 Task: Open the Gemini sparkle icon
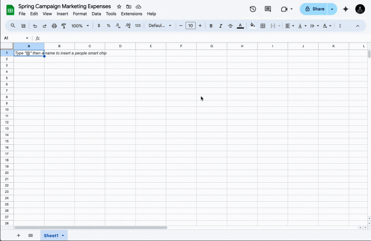coord(345,9)
